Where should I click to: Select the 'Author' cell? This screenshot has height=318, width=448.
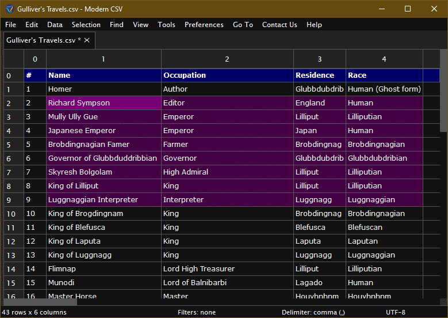pos(227,89)
